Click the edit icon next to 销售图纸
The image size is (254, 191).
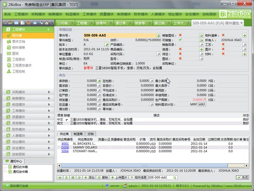click(x=202, y=36)
